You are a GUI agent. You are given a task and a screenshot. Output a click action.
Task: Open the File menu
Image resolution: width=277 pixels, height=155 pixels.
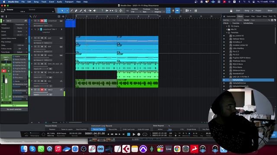coord(23,2)
